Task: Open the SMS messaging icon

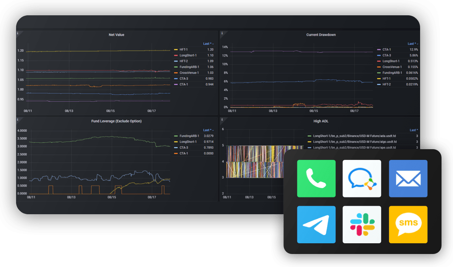Action: (x=408, y=225)
